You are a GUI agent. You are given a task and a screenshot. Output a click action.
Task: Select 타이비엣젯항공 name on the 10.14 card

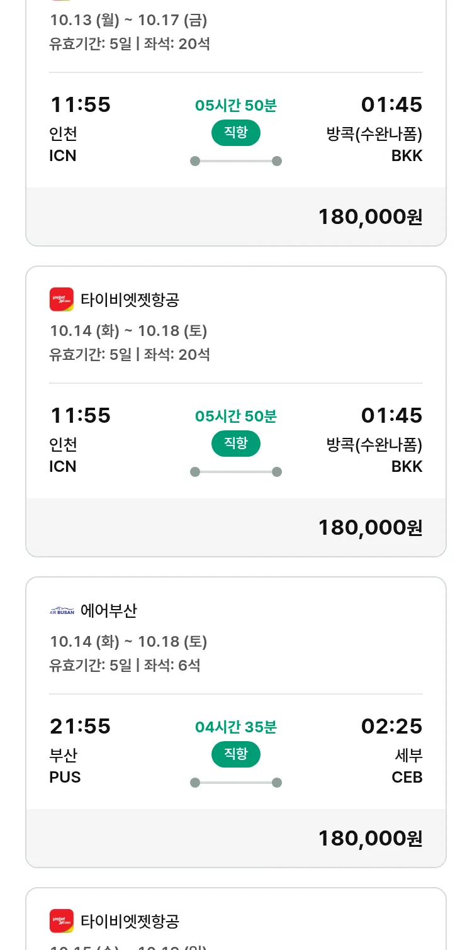[130, 299]
